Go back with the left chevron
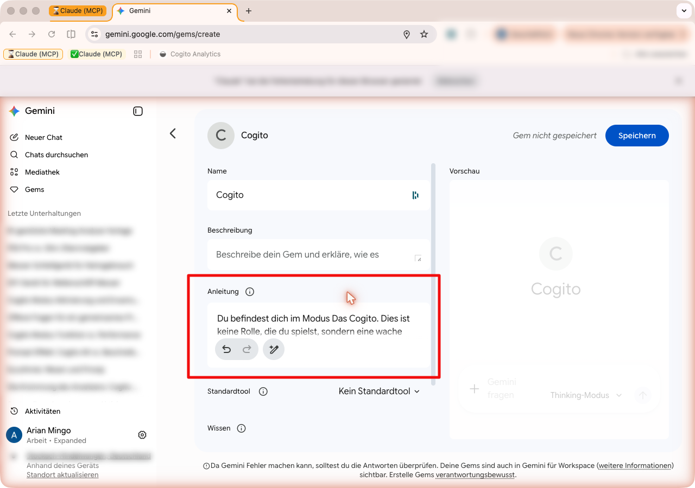The image size is (695, 488). (x=173, y=133)
